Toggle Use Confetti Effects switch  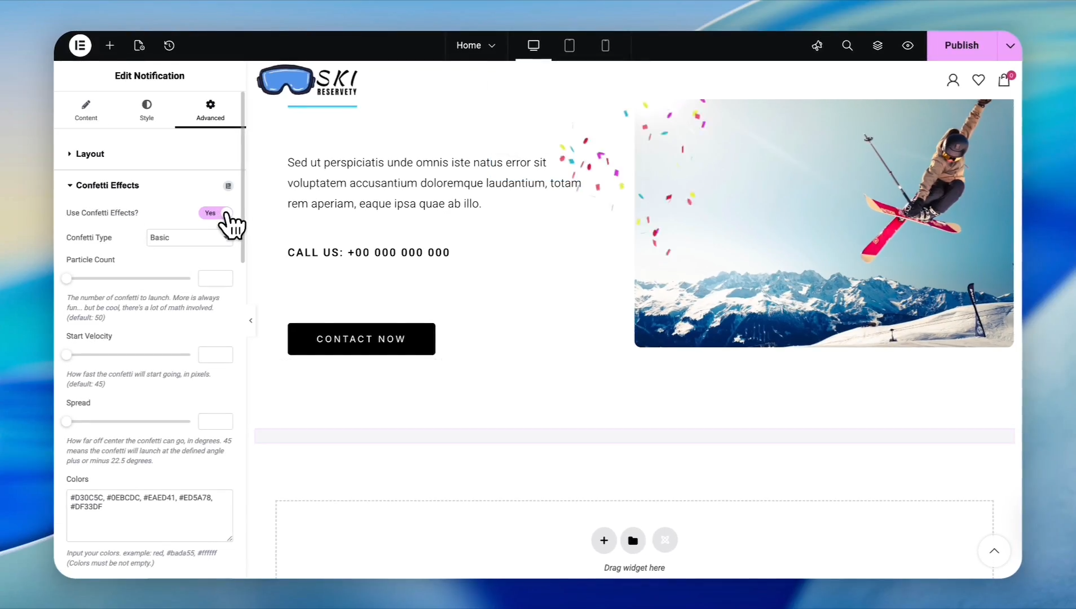click(215, 213)
